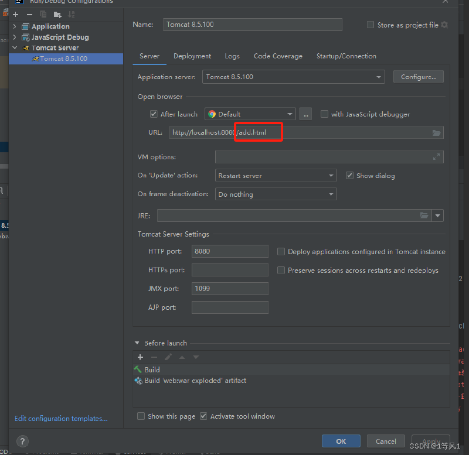The image size is (469, 455).
Task: Open the JRE dropdown arrow
Action: pyautogui.click(x=437, y=215)
